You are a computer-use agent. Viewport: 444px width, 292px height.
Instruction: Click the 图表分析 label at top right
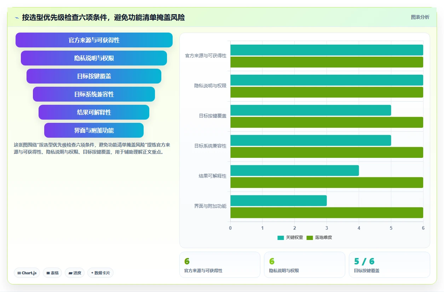[x=420, y=17]
